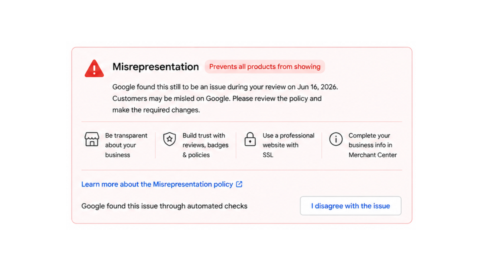Click the padlock SSL icon
Viewport: 482px width, 271px height.
click(250, 139)
